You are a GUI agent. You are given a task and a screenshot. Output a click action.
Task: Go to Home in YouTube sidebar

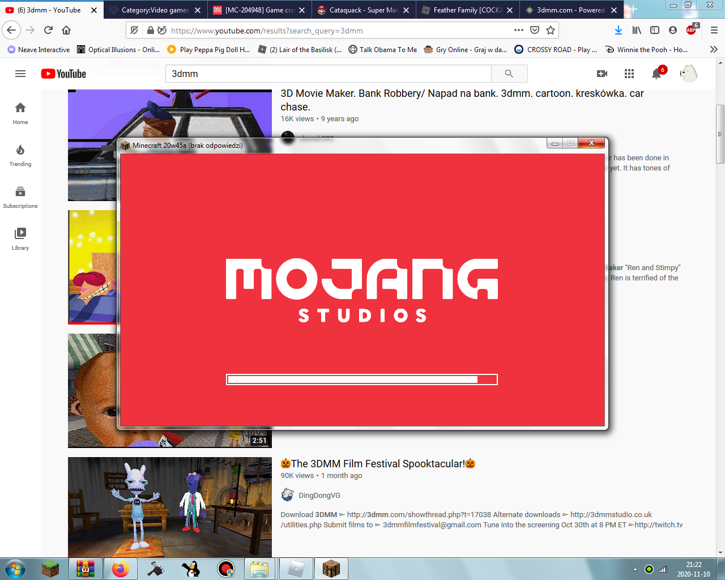tap(20, 113)
